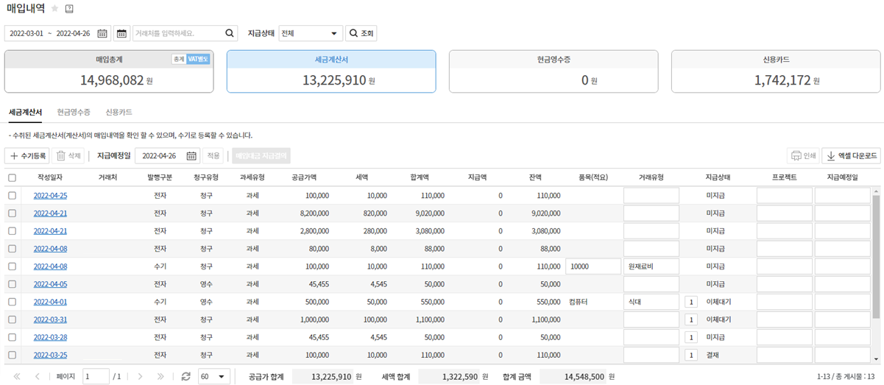884x385 pixels.
Task: Click 수기등록 to add a manual entry
Action: tap(27, 156)
